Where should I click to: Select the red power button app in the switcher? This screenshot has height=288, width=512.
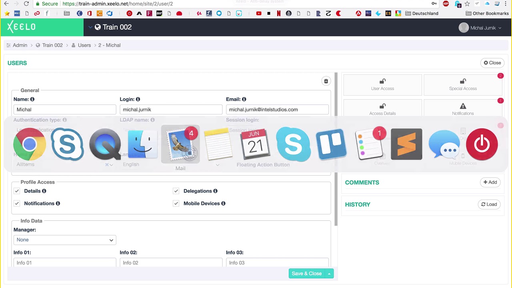tap(482, 144)
